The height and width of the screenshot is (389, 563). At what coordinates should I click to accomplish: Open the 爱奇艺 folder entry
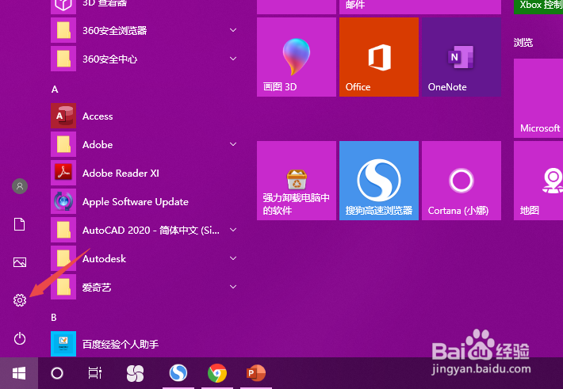pos(144,287)
